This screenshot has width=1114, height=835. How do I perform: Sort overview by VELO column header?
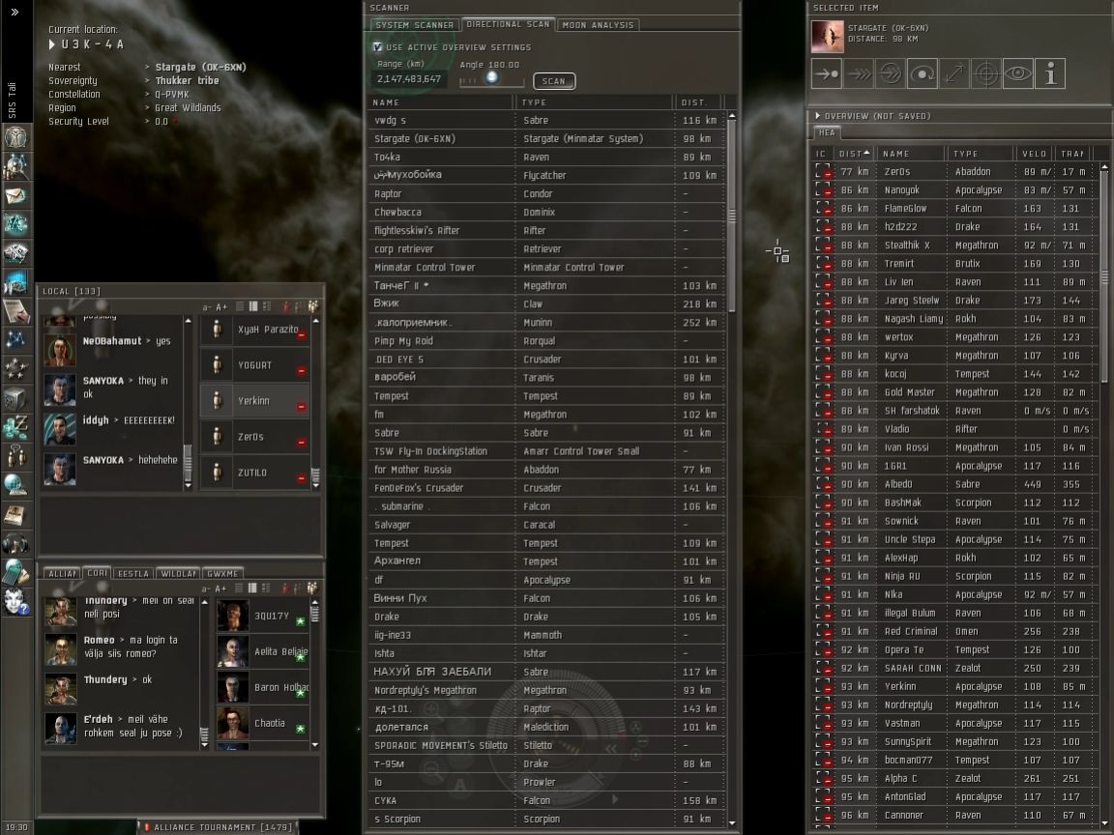click(1034, 154)
